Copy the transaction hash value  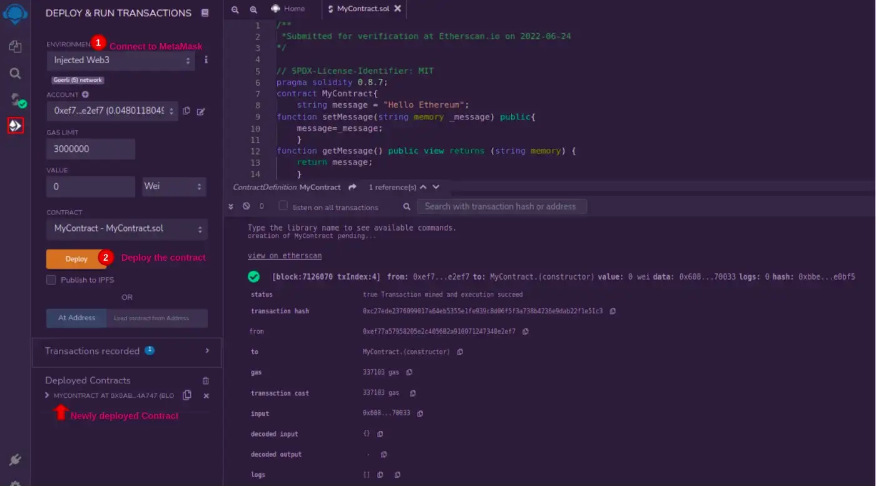(x=613, y=311)
